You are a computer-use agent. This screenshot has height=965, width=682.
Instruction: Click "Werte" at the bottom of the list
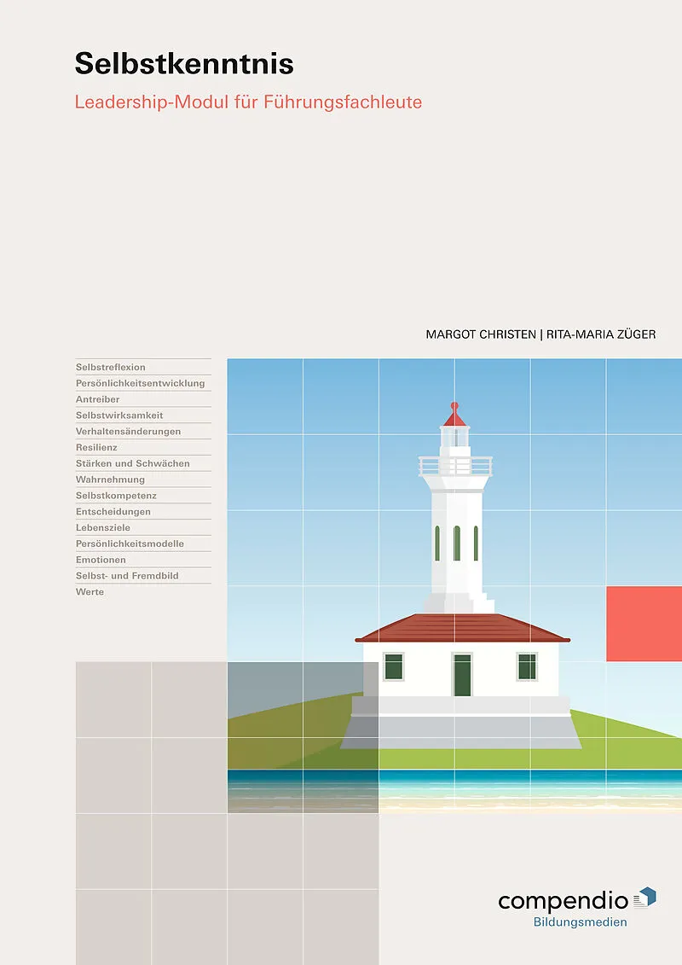click(90, 592)
